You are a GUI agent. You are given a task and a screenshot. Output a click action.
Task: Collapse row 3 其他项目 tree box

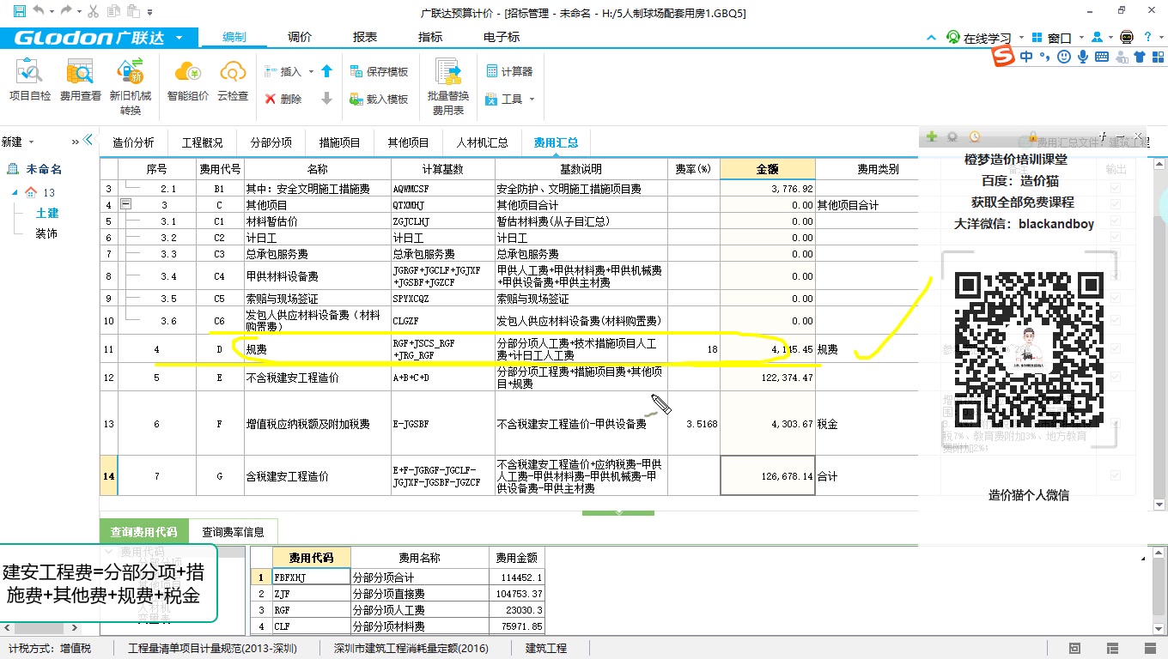pyautogui.click(x=126, y=205)
